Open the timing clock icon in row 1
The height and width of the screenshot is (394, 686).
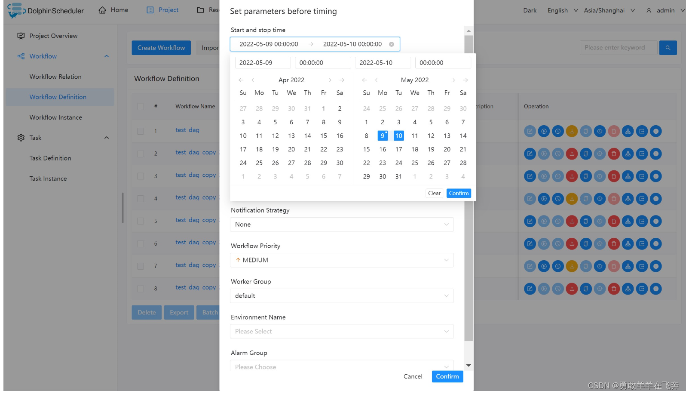coord(558,131)
